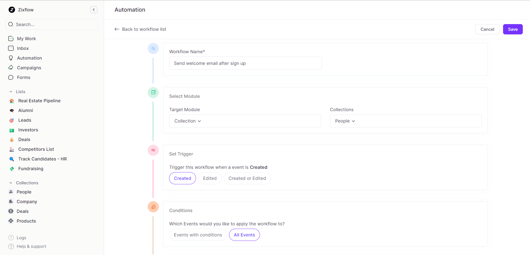Open the Campaigns section in sidebar
This screenshot has height=255, width=530.
tap(29, 68)
